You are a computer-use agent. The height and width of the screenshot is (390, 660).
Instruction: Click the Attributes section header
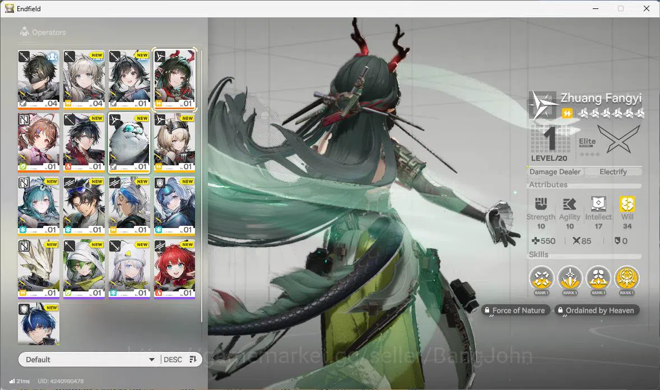point(548,184)
